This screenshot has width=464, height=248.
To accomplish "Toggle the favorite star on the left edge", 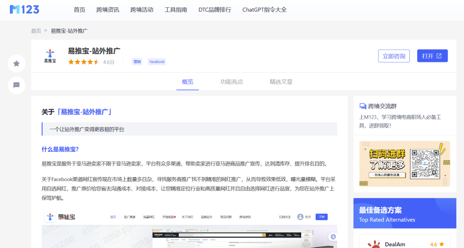I will coord(16,63).
